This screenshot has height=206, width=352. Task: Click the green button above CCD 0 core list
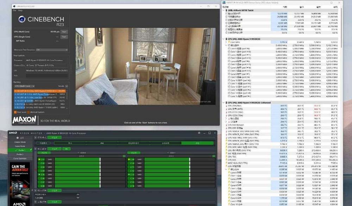coord(44,153)
